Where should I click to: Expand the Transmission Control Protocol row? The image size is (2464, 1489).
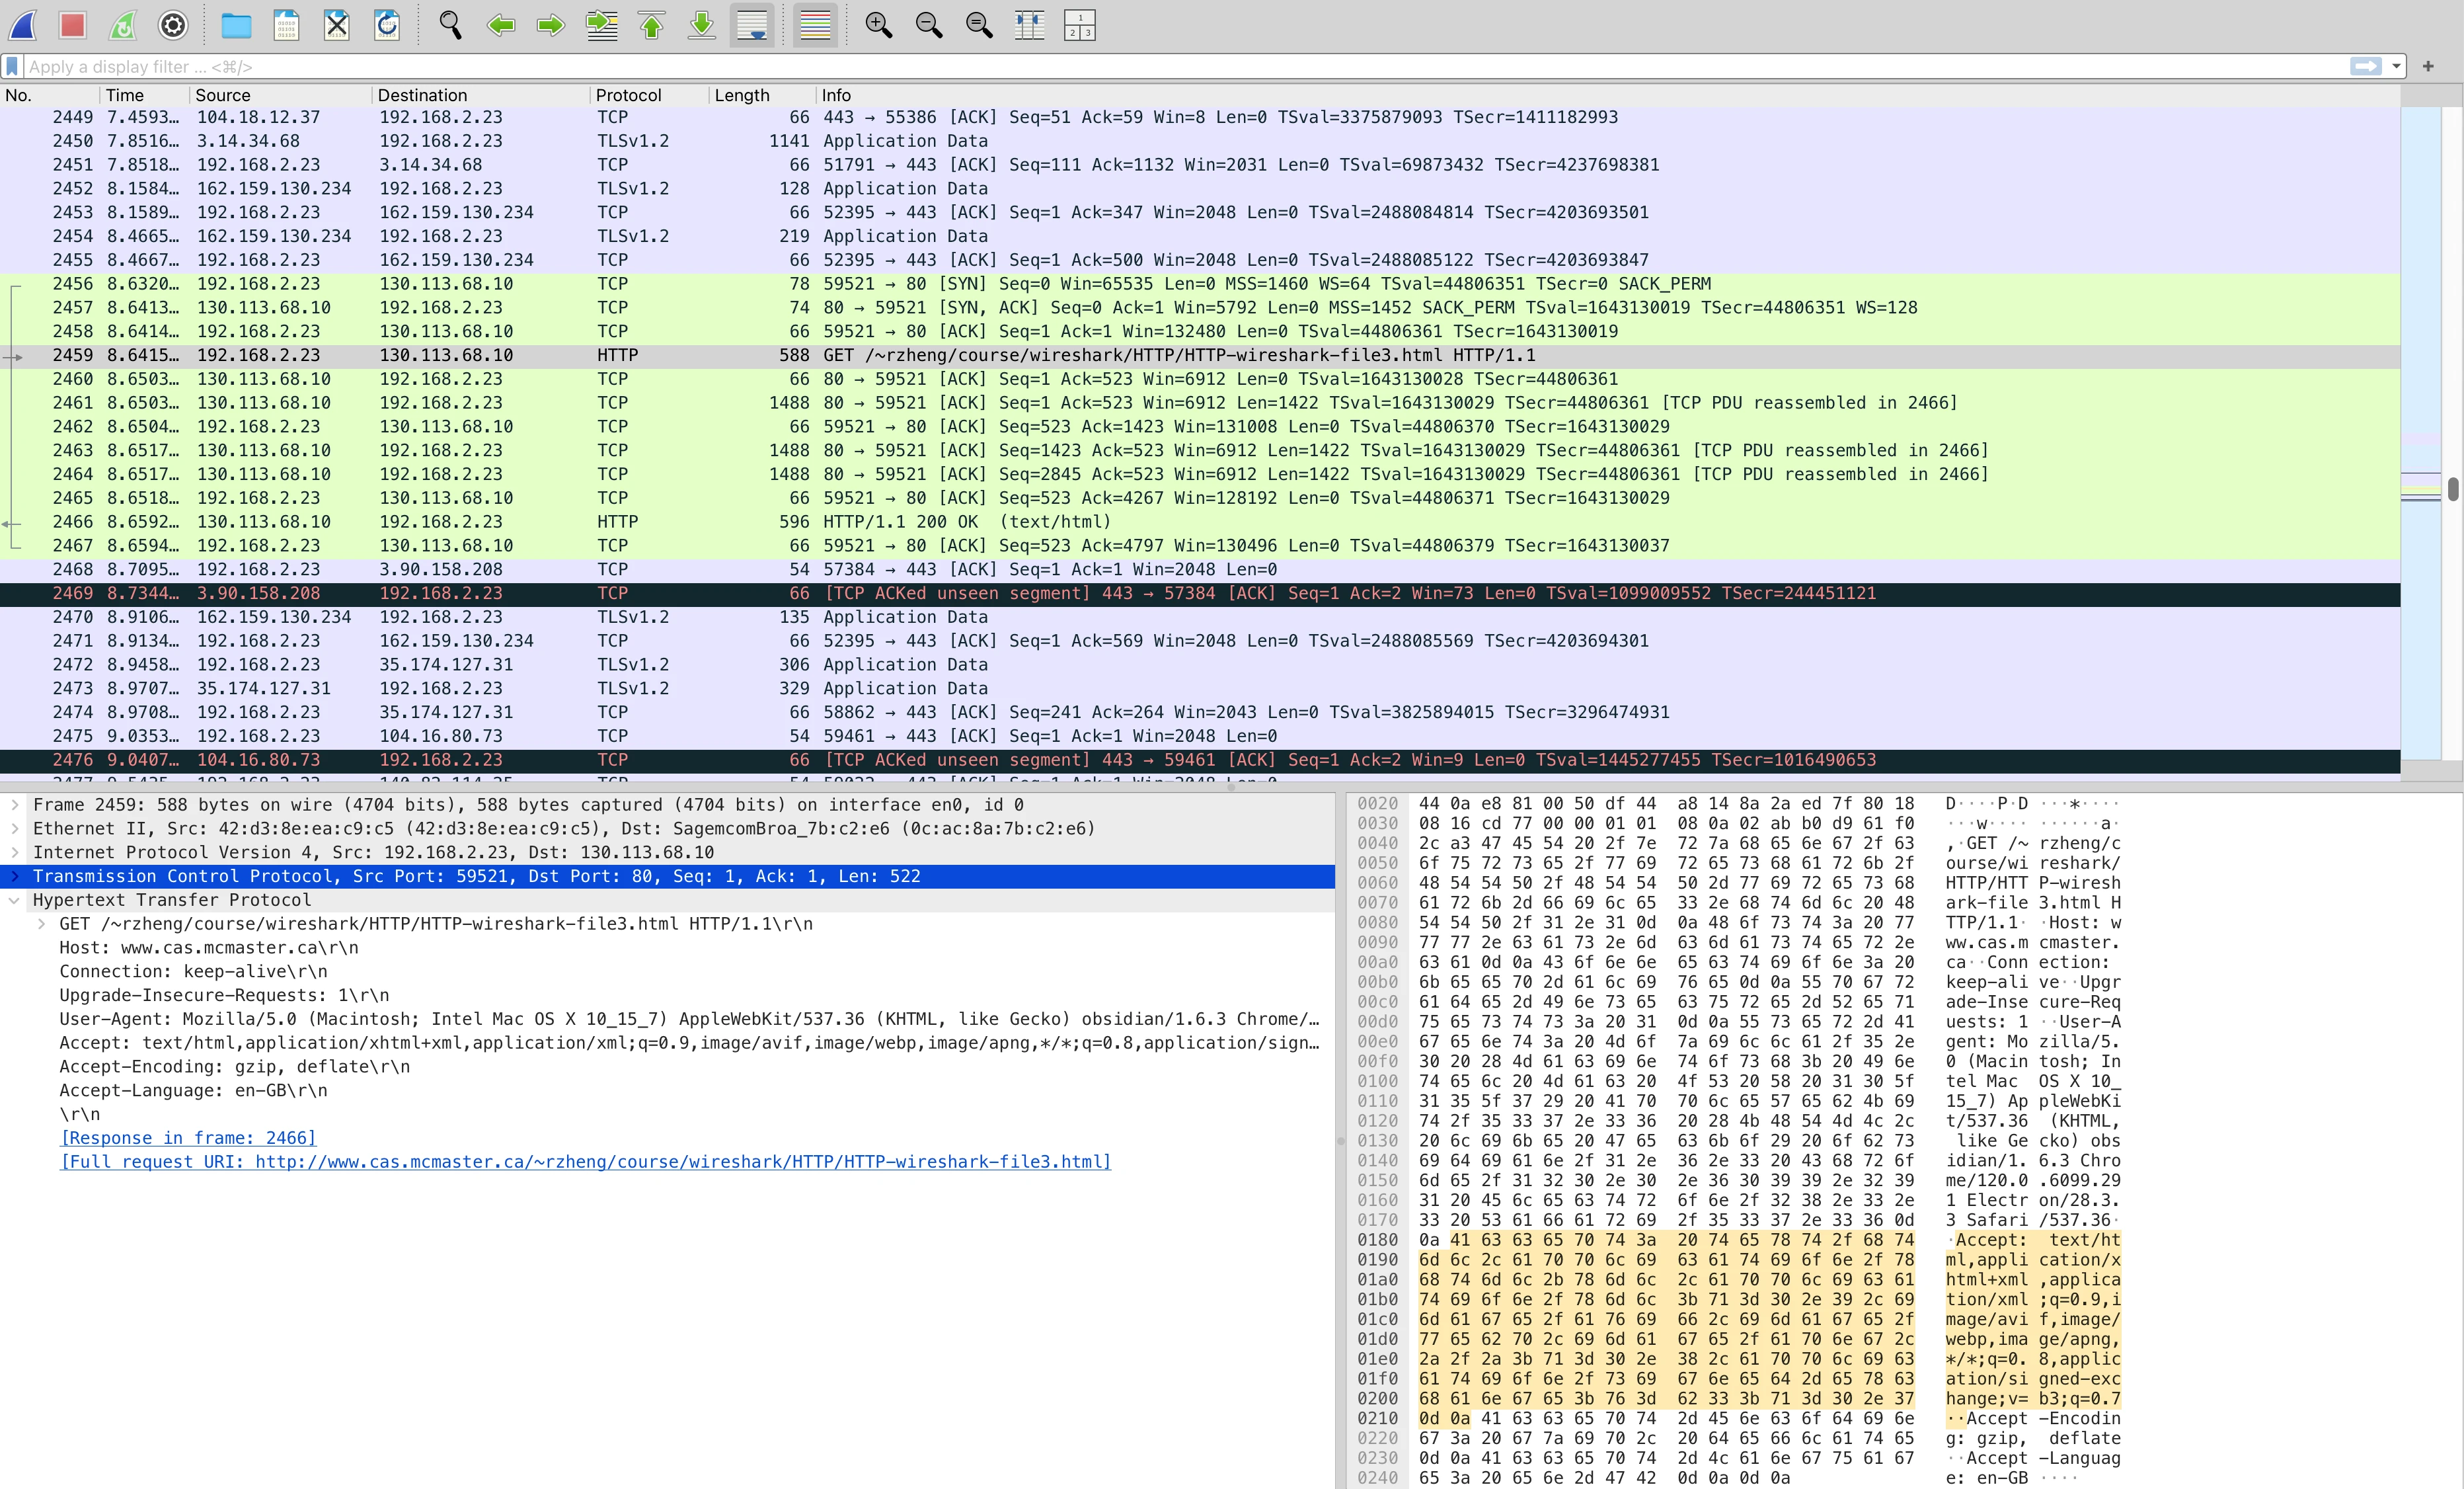pyautogui.click(x=14, y=877)
